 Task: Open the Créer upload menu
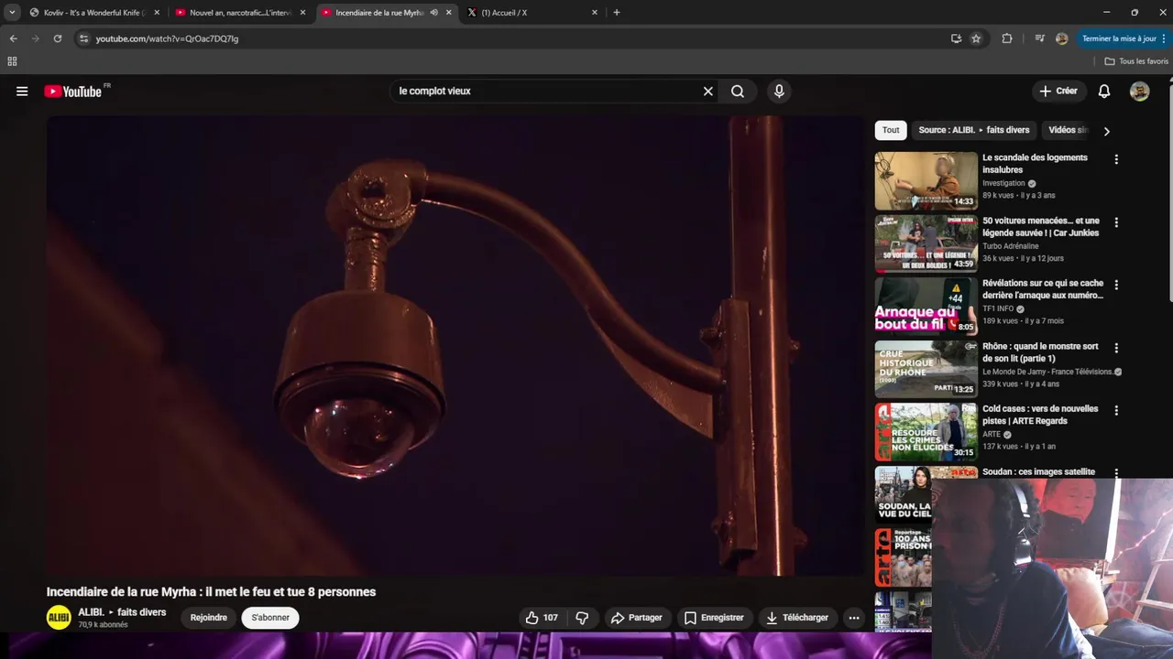pos(1058,92)
